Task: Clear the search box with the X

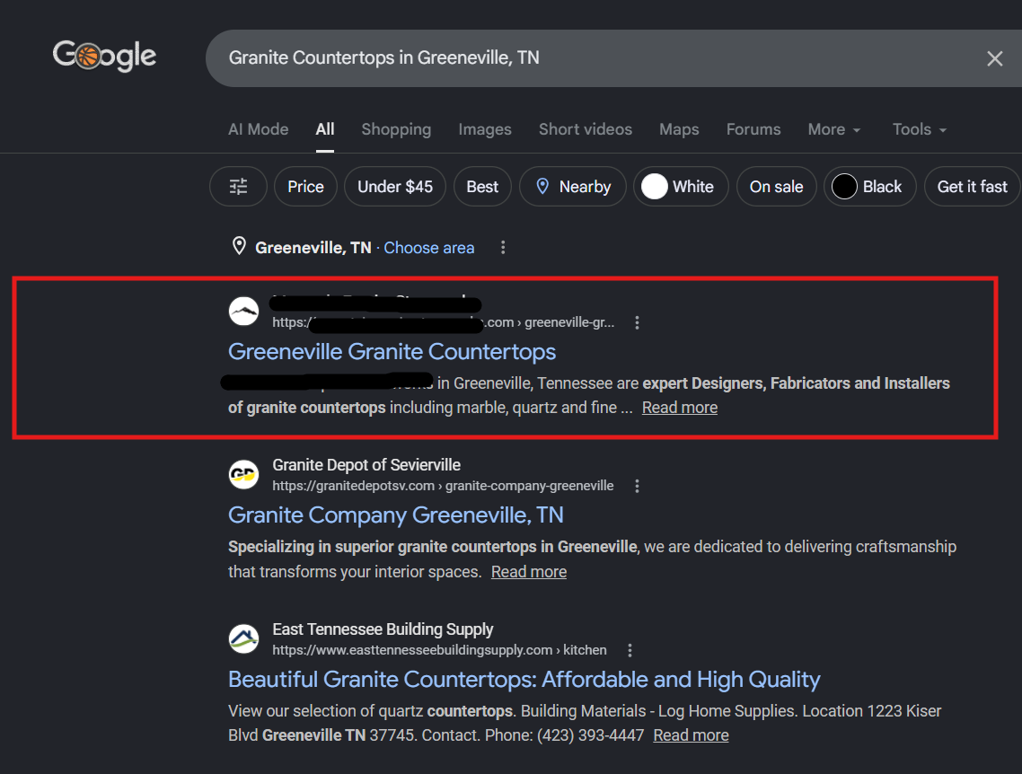Action: pyautogui.click(x=994, y=58)
